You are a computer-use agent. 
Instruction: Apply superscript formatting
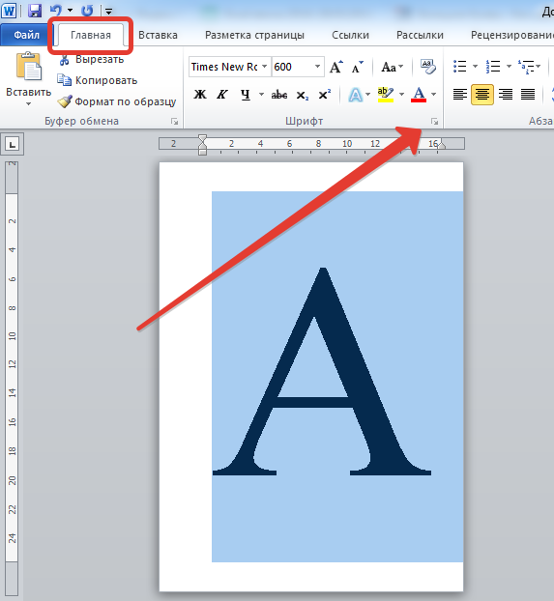click(x=324, y=95)
